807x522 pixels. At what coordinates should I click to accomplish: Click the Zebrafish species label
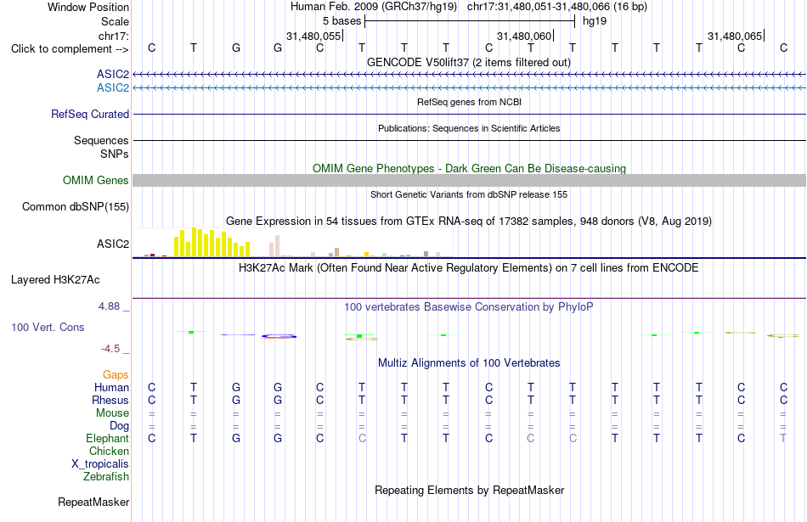[x=106, y=477]
